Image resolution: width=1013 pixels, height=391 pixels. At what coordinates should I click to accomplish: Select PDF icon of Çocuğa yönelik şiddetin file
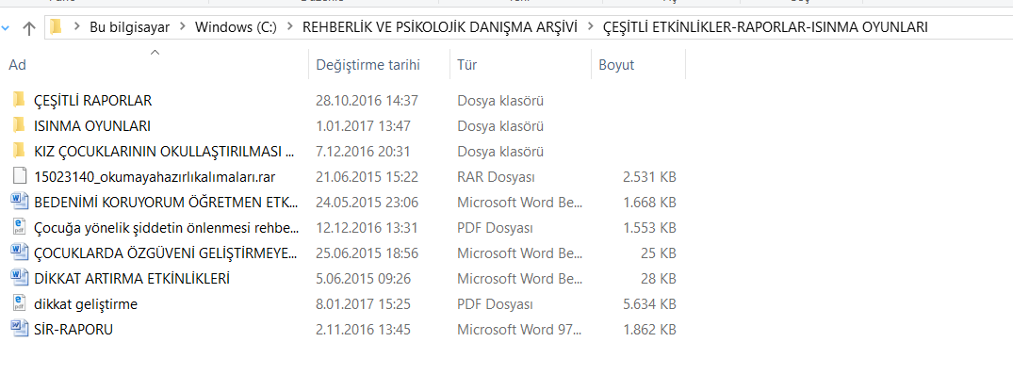(20, 227)
